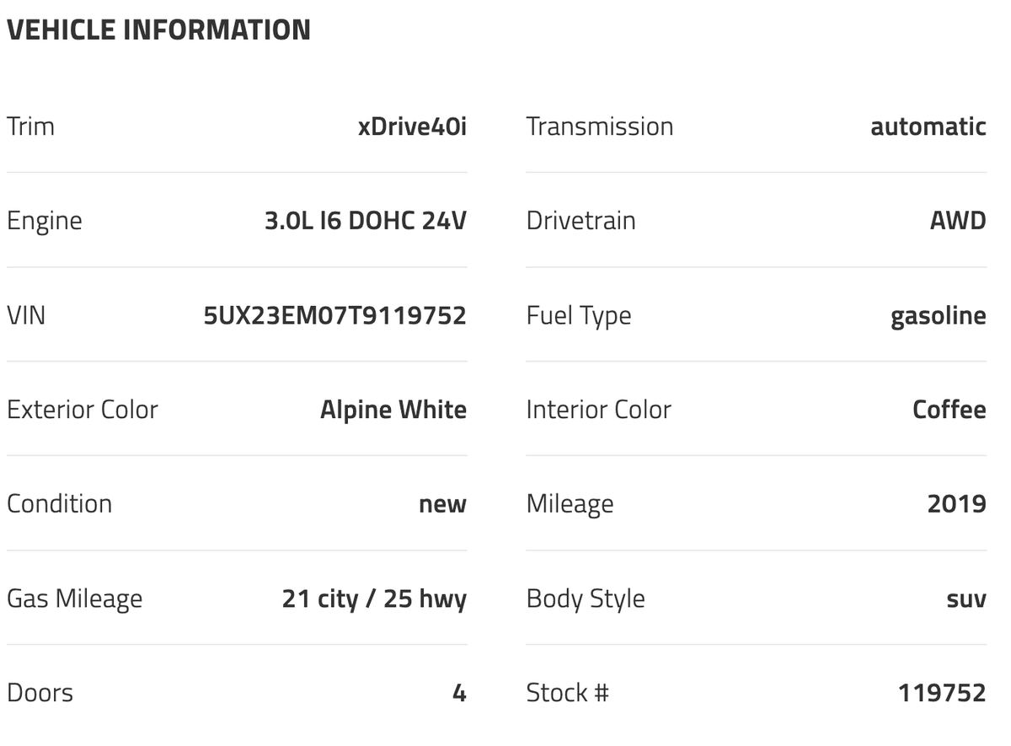Select the gas mileage 21 city / 25 hwy
Image resolution: width=1011 pixels, height=746 pixels.
374,598
